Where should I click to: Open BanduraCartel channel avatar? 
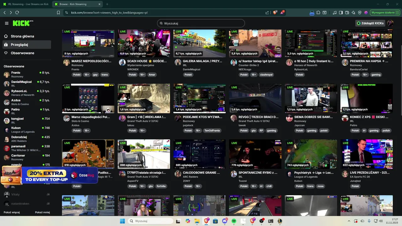click(345, 62)
